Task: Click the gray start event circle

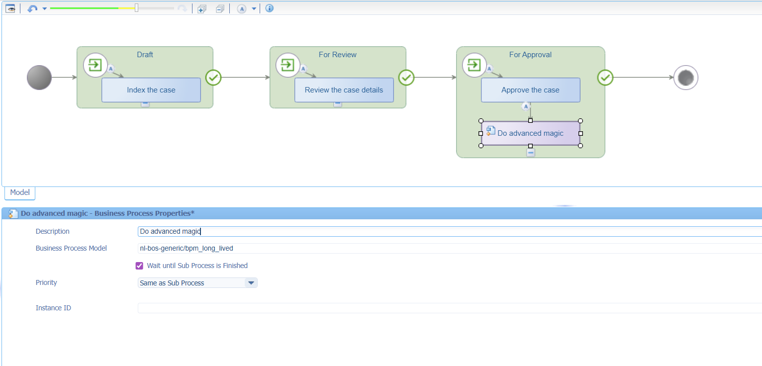Action: [x=39, y=78]
